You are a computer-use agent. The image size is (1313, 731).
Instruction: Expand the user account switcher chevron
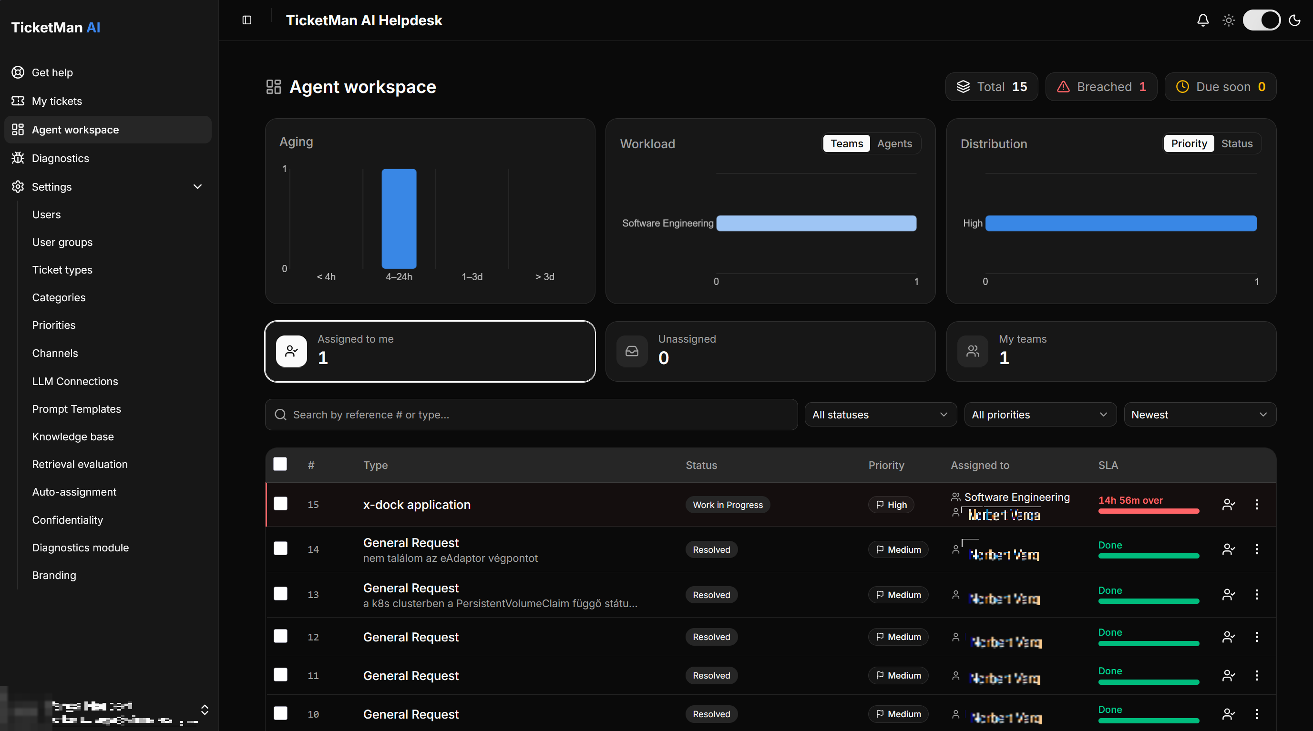pos(205,710)
